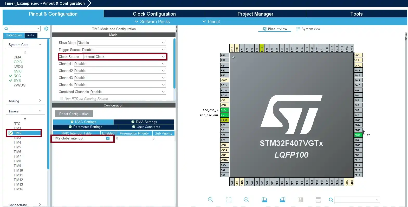The height and width of the screenshot is (207, 408).
Task: Click the up arrow above RTC list
Action: click(x=25, y=119)
